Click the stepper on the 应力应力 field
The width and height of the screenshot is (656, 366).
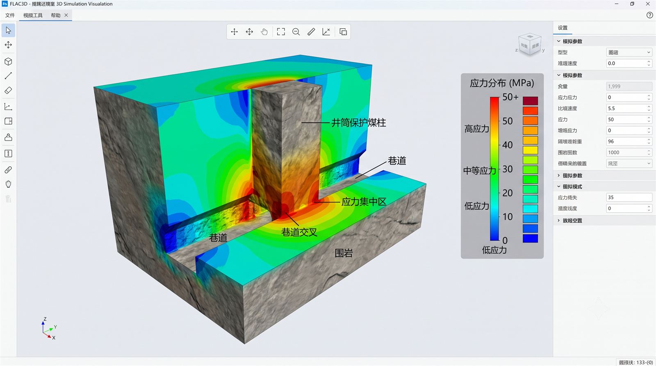pos(649,98)
